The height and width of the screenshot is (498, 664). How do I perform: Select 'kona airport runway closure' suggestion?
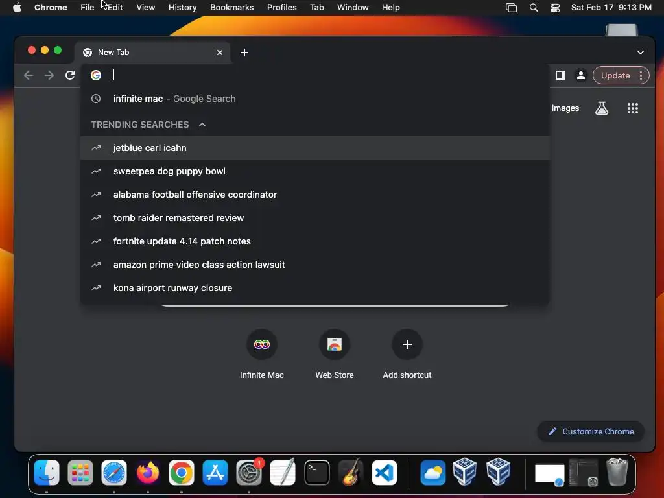tap(314, 288)
